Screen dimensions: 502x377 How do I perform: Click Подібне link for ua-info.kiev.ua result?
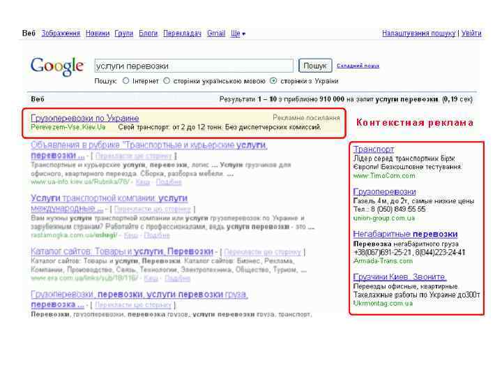coord(169,182)
